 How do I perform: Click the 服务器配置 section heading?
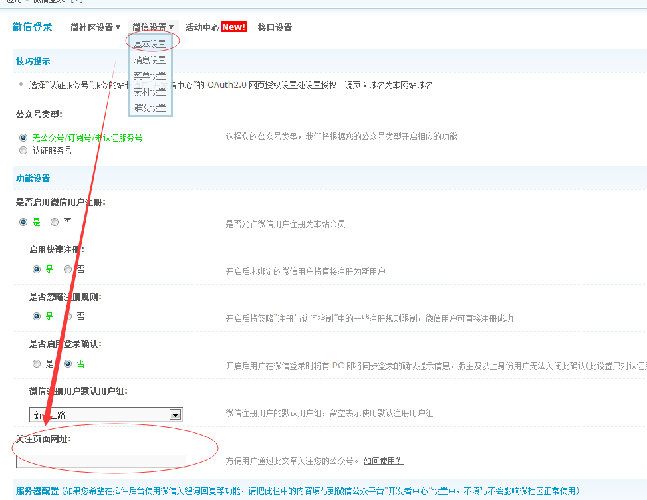(37, 491)
